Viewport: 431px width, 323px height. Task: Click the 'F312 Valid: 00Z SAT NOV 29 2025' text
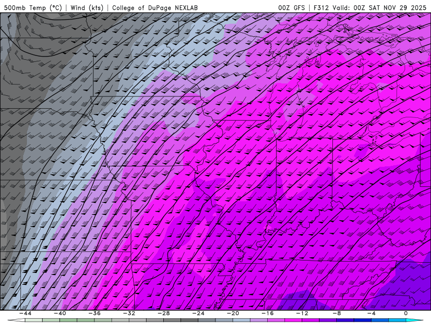click(x=370, y=8)
